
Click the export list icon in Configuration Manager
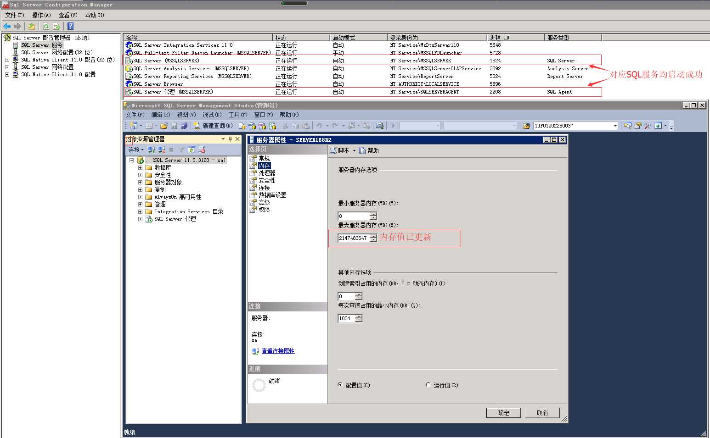[56, 26]
